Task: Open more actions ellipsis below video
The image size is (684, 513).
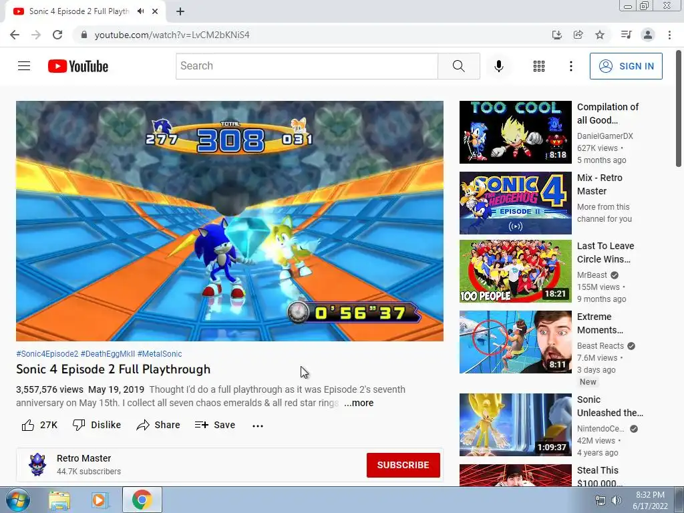Action: pos(258,425)
